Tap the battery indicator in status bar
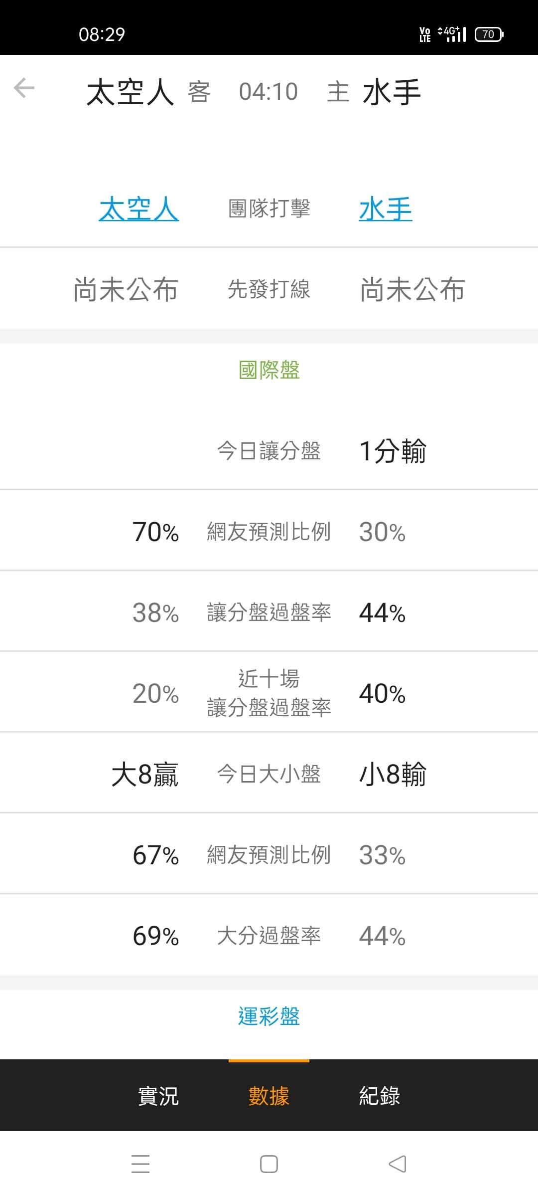538x1197 pixels. [x=489, y=34]
